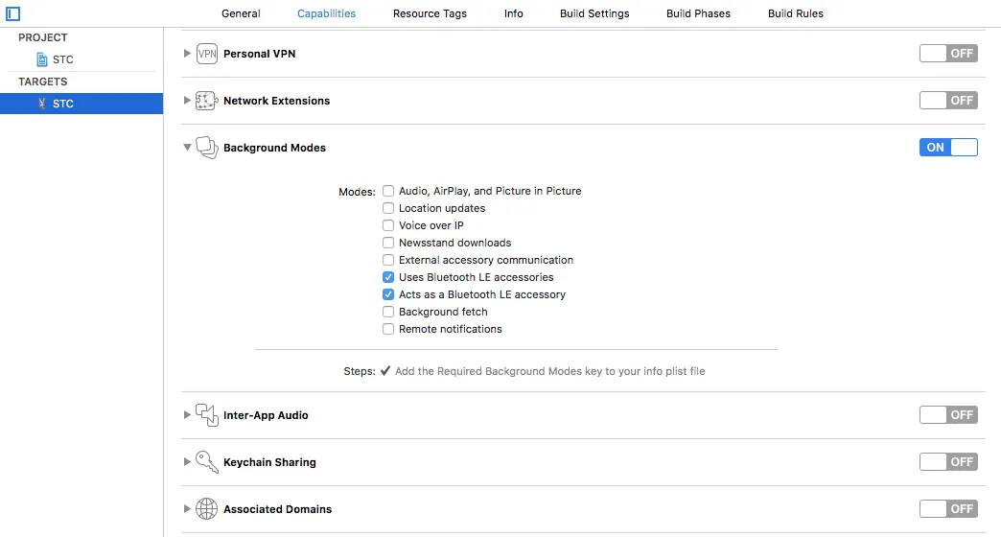
Task: Click the Network Extensions capability icon
Action: 207,101
